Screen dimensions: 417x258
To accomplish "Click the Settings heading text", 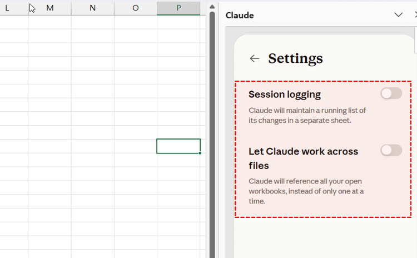I will pyautogui.click(x=295, y=58).
